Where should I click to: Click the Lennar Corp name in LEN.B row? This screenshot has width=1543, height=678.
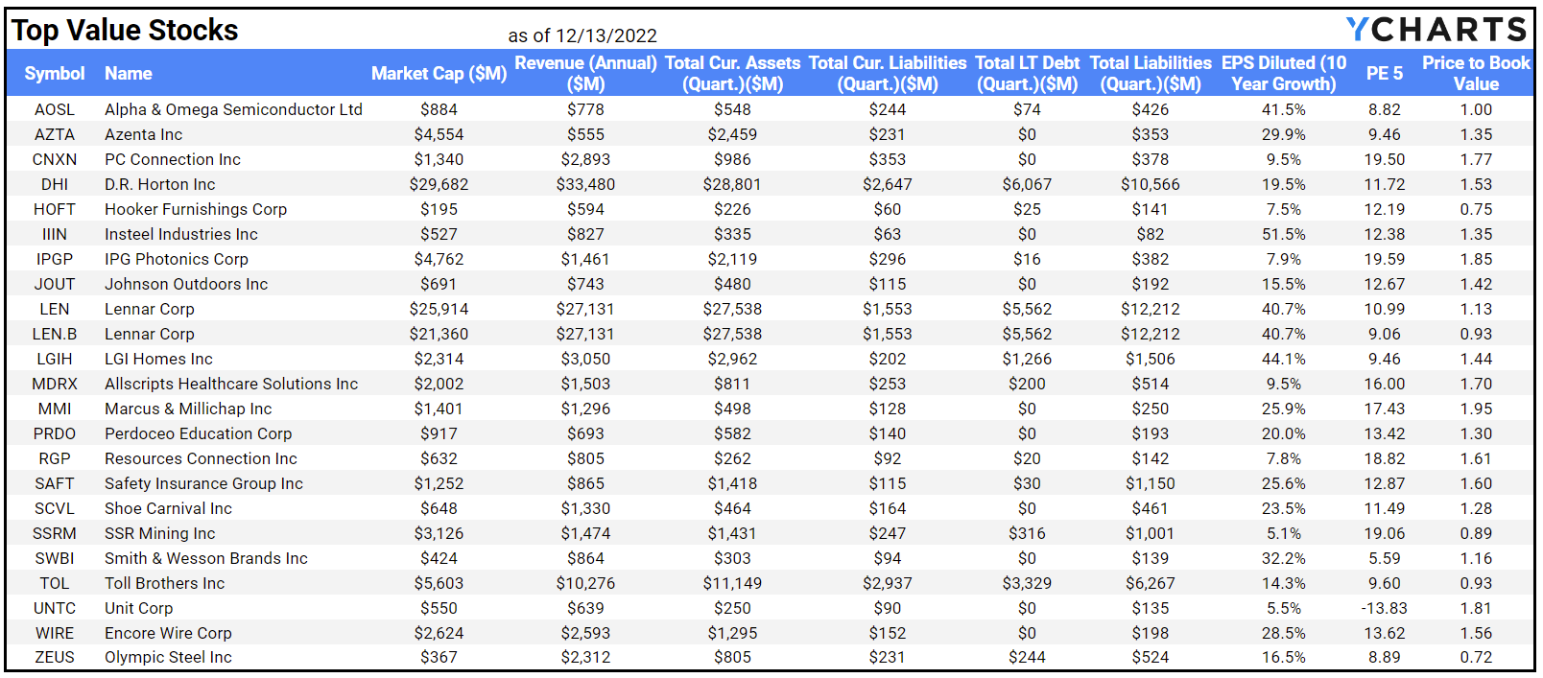click(150, 334)
